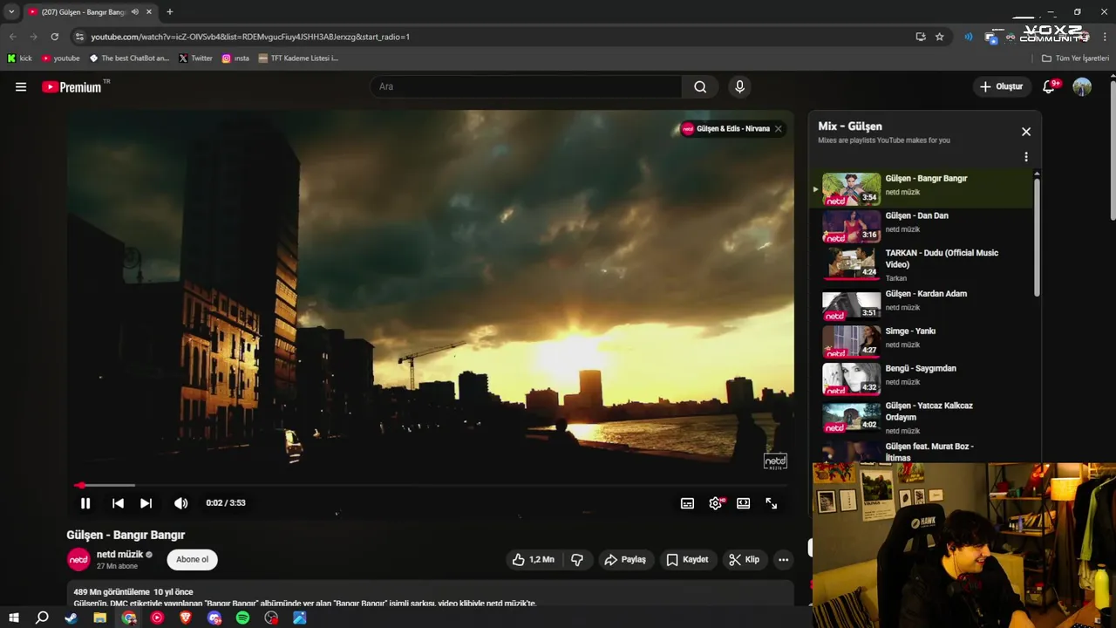The image size is (1116, 628).
Task: Click the Klip button
Action: (x=744, y=560)
